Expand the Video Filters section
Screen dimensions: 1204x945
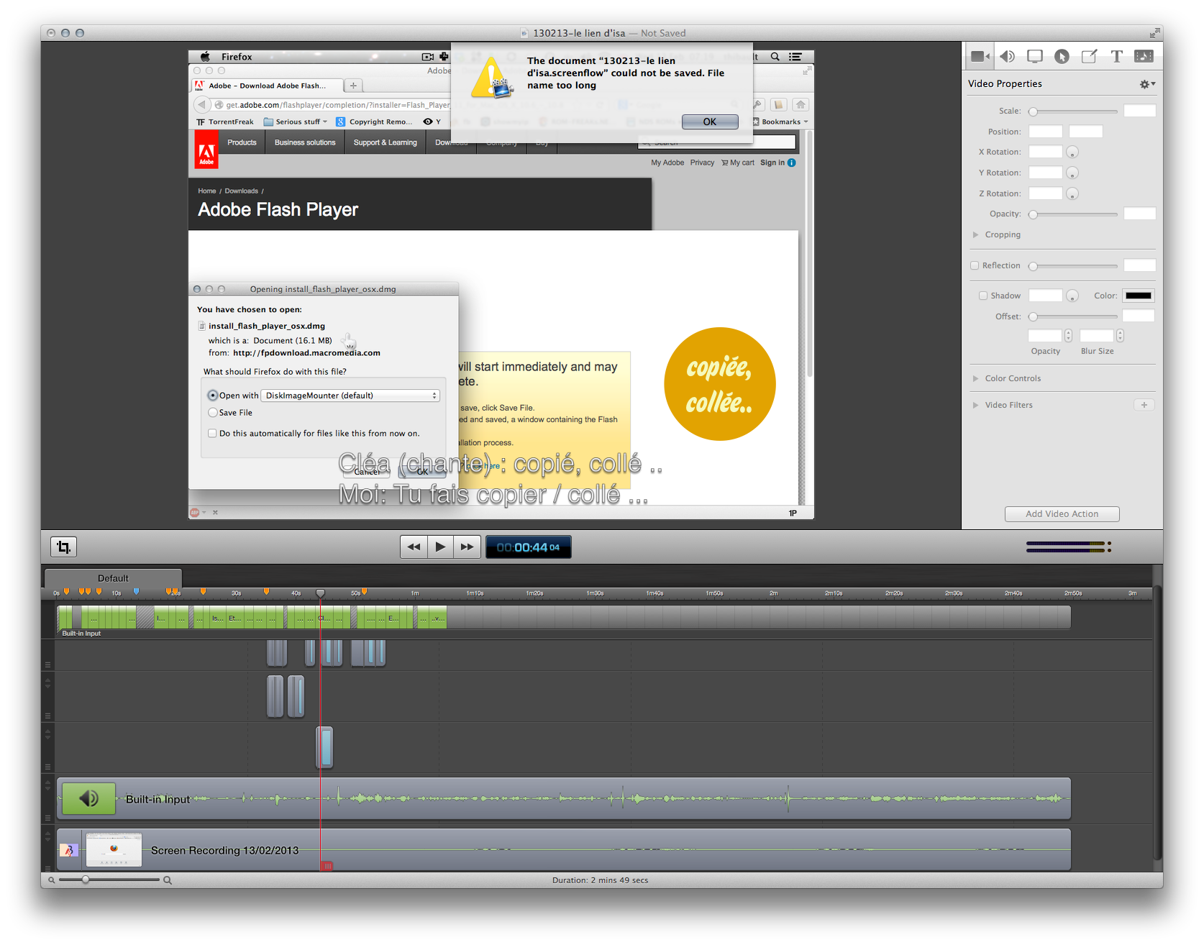tap(975, 405)
